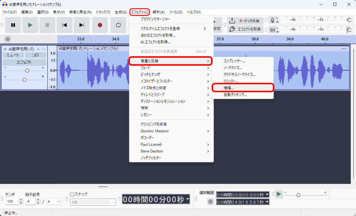Adjust the playback speed slider knob
356x216 pixels.
[x=299, y=195]
